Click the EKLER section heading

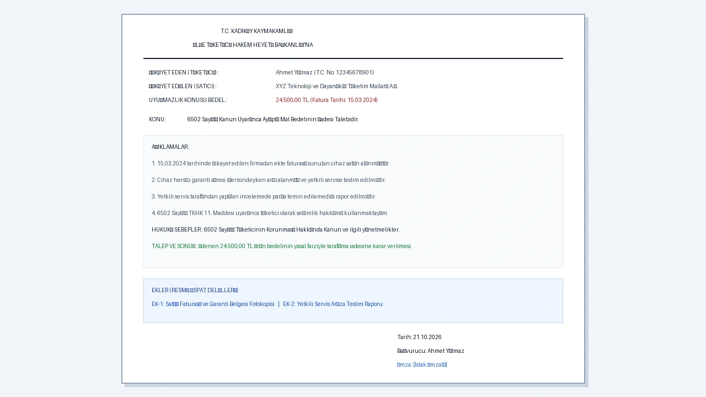195,291
